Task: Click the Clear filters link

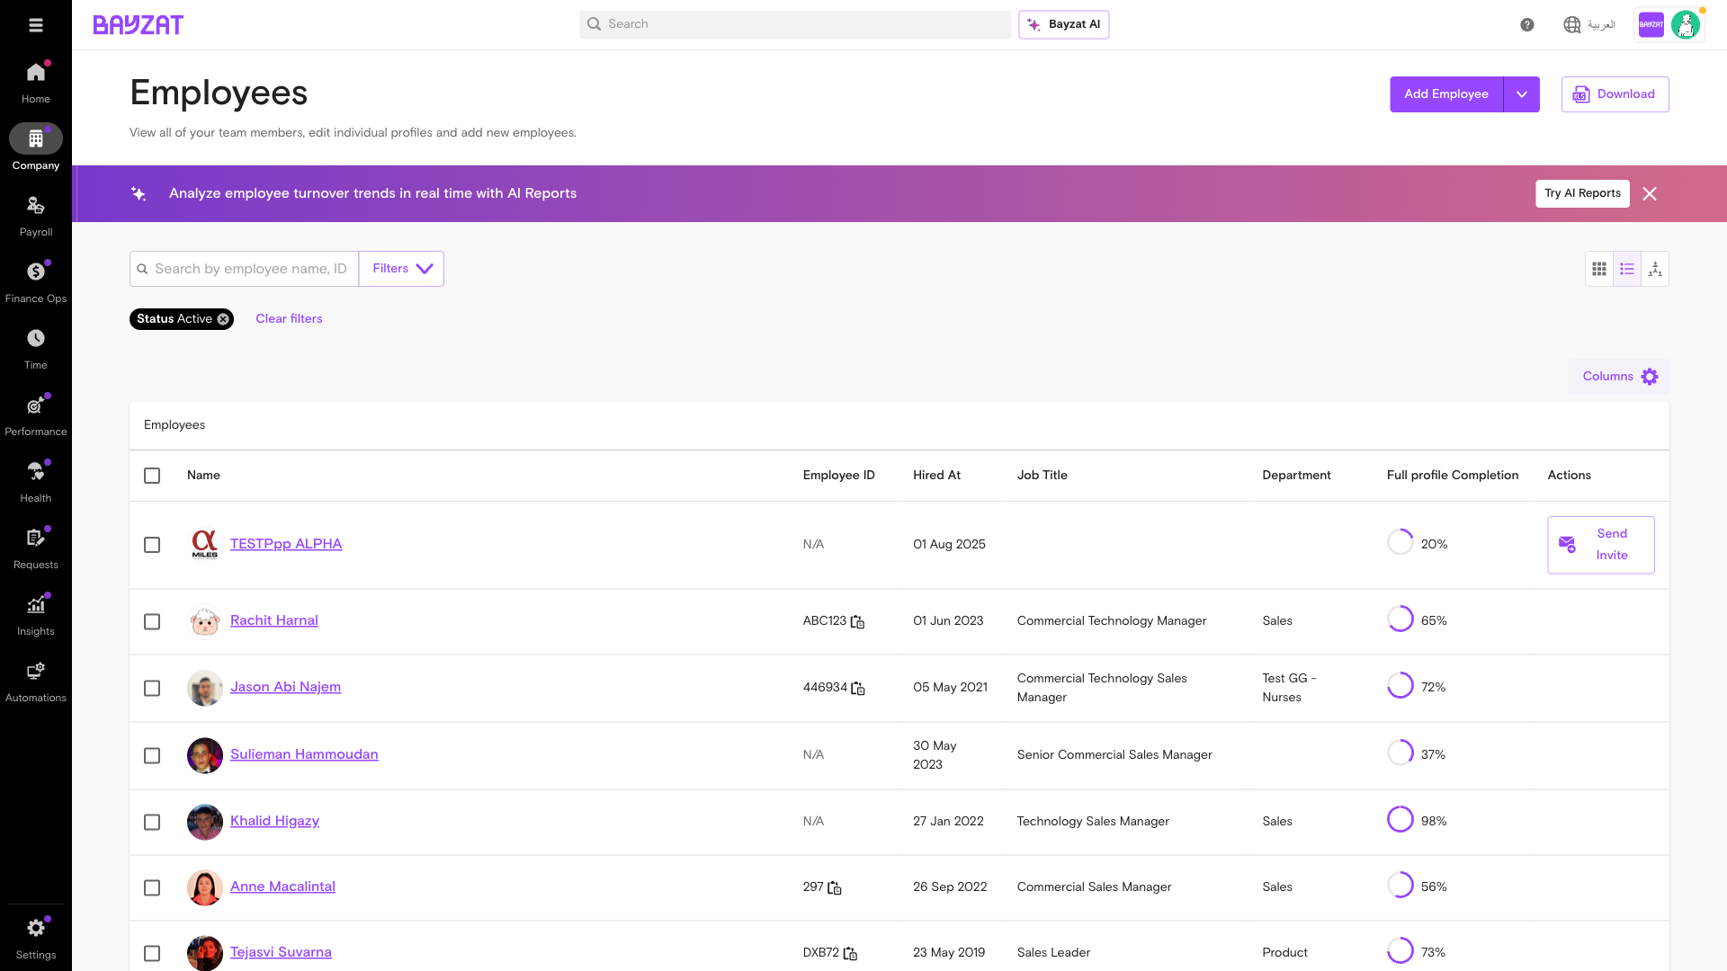Action: tap(289, 319)
